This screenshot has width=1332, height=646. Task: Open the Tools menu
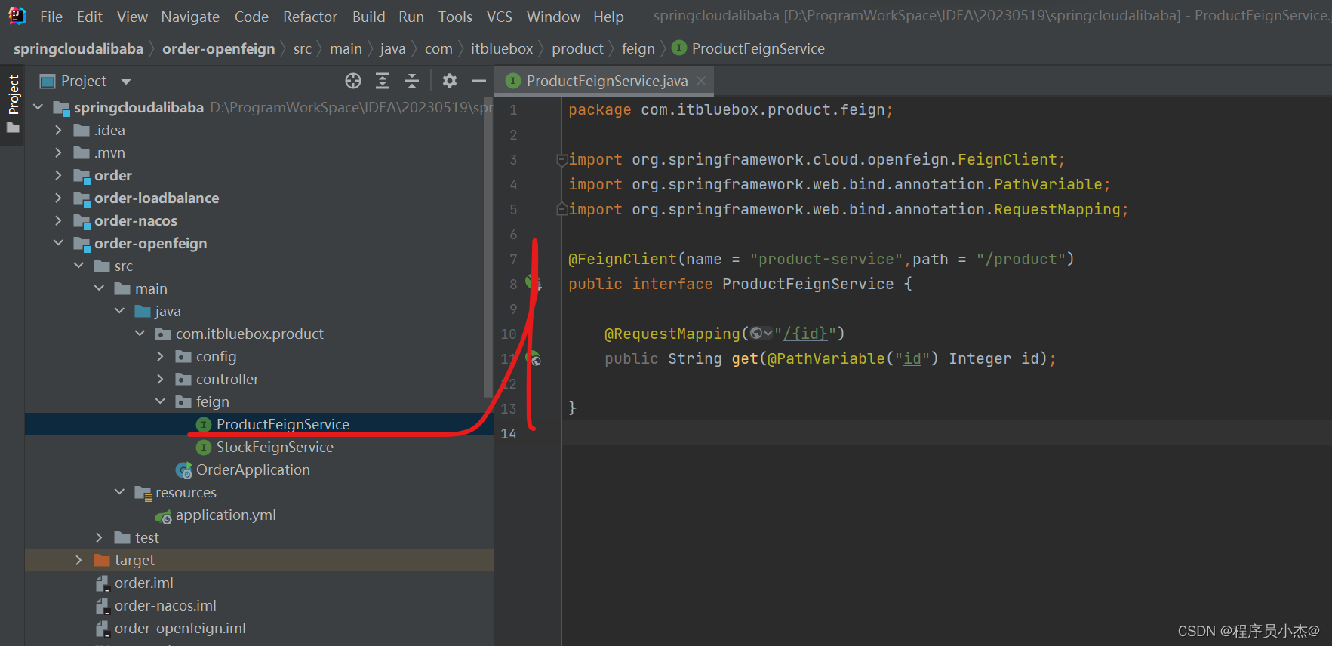(455, 17)
